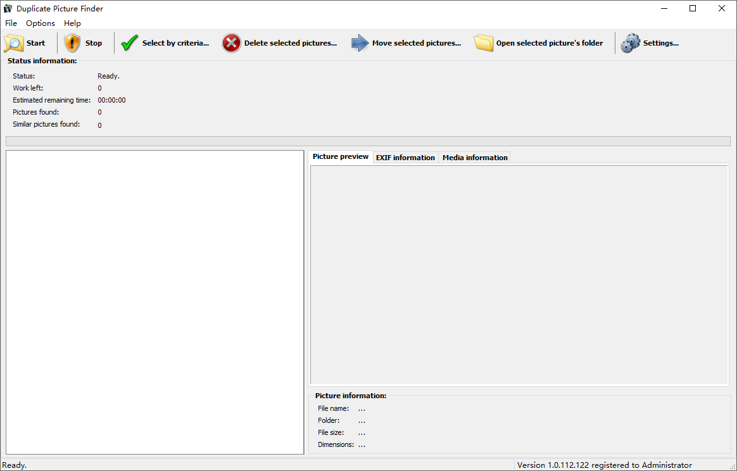The height and width of the screenshot is (471, 737).
Task: Click the Settings... label
Action: (661, 43)
